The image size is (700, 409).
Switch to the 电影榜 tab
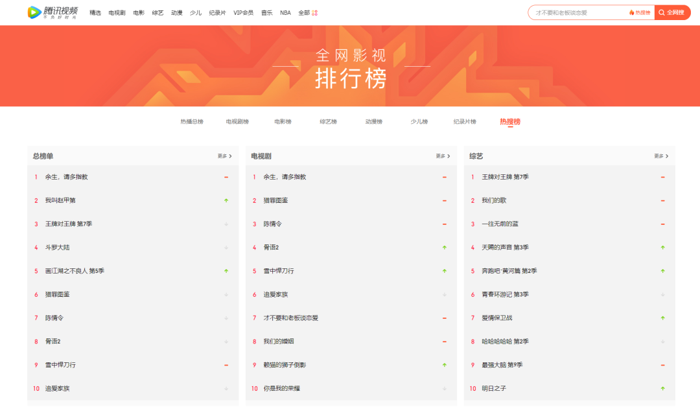click(x=283, y=121)
